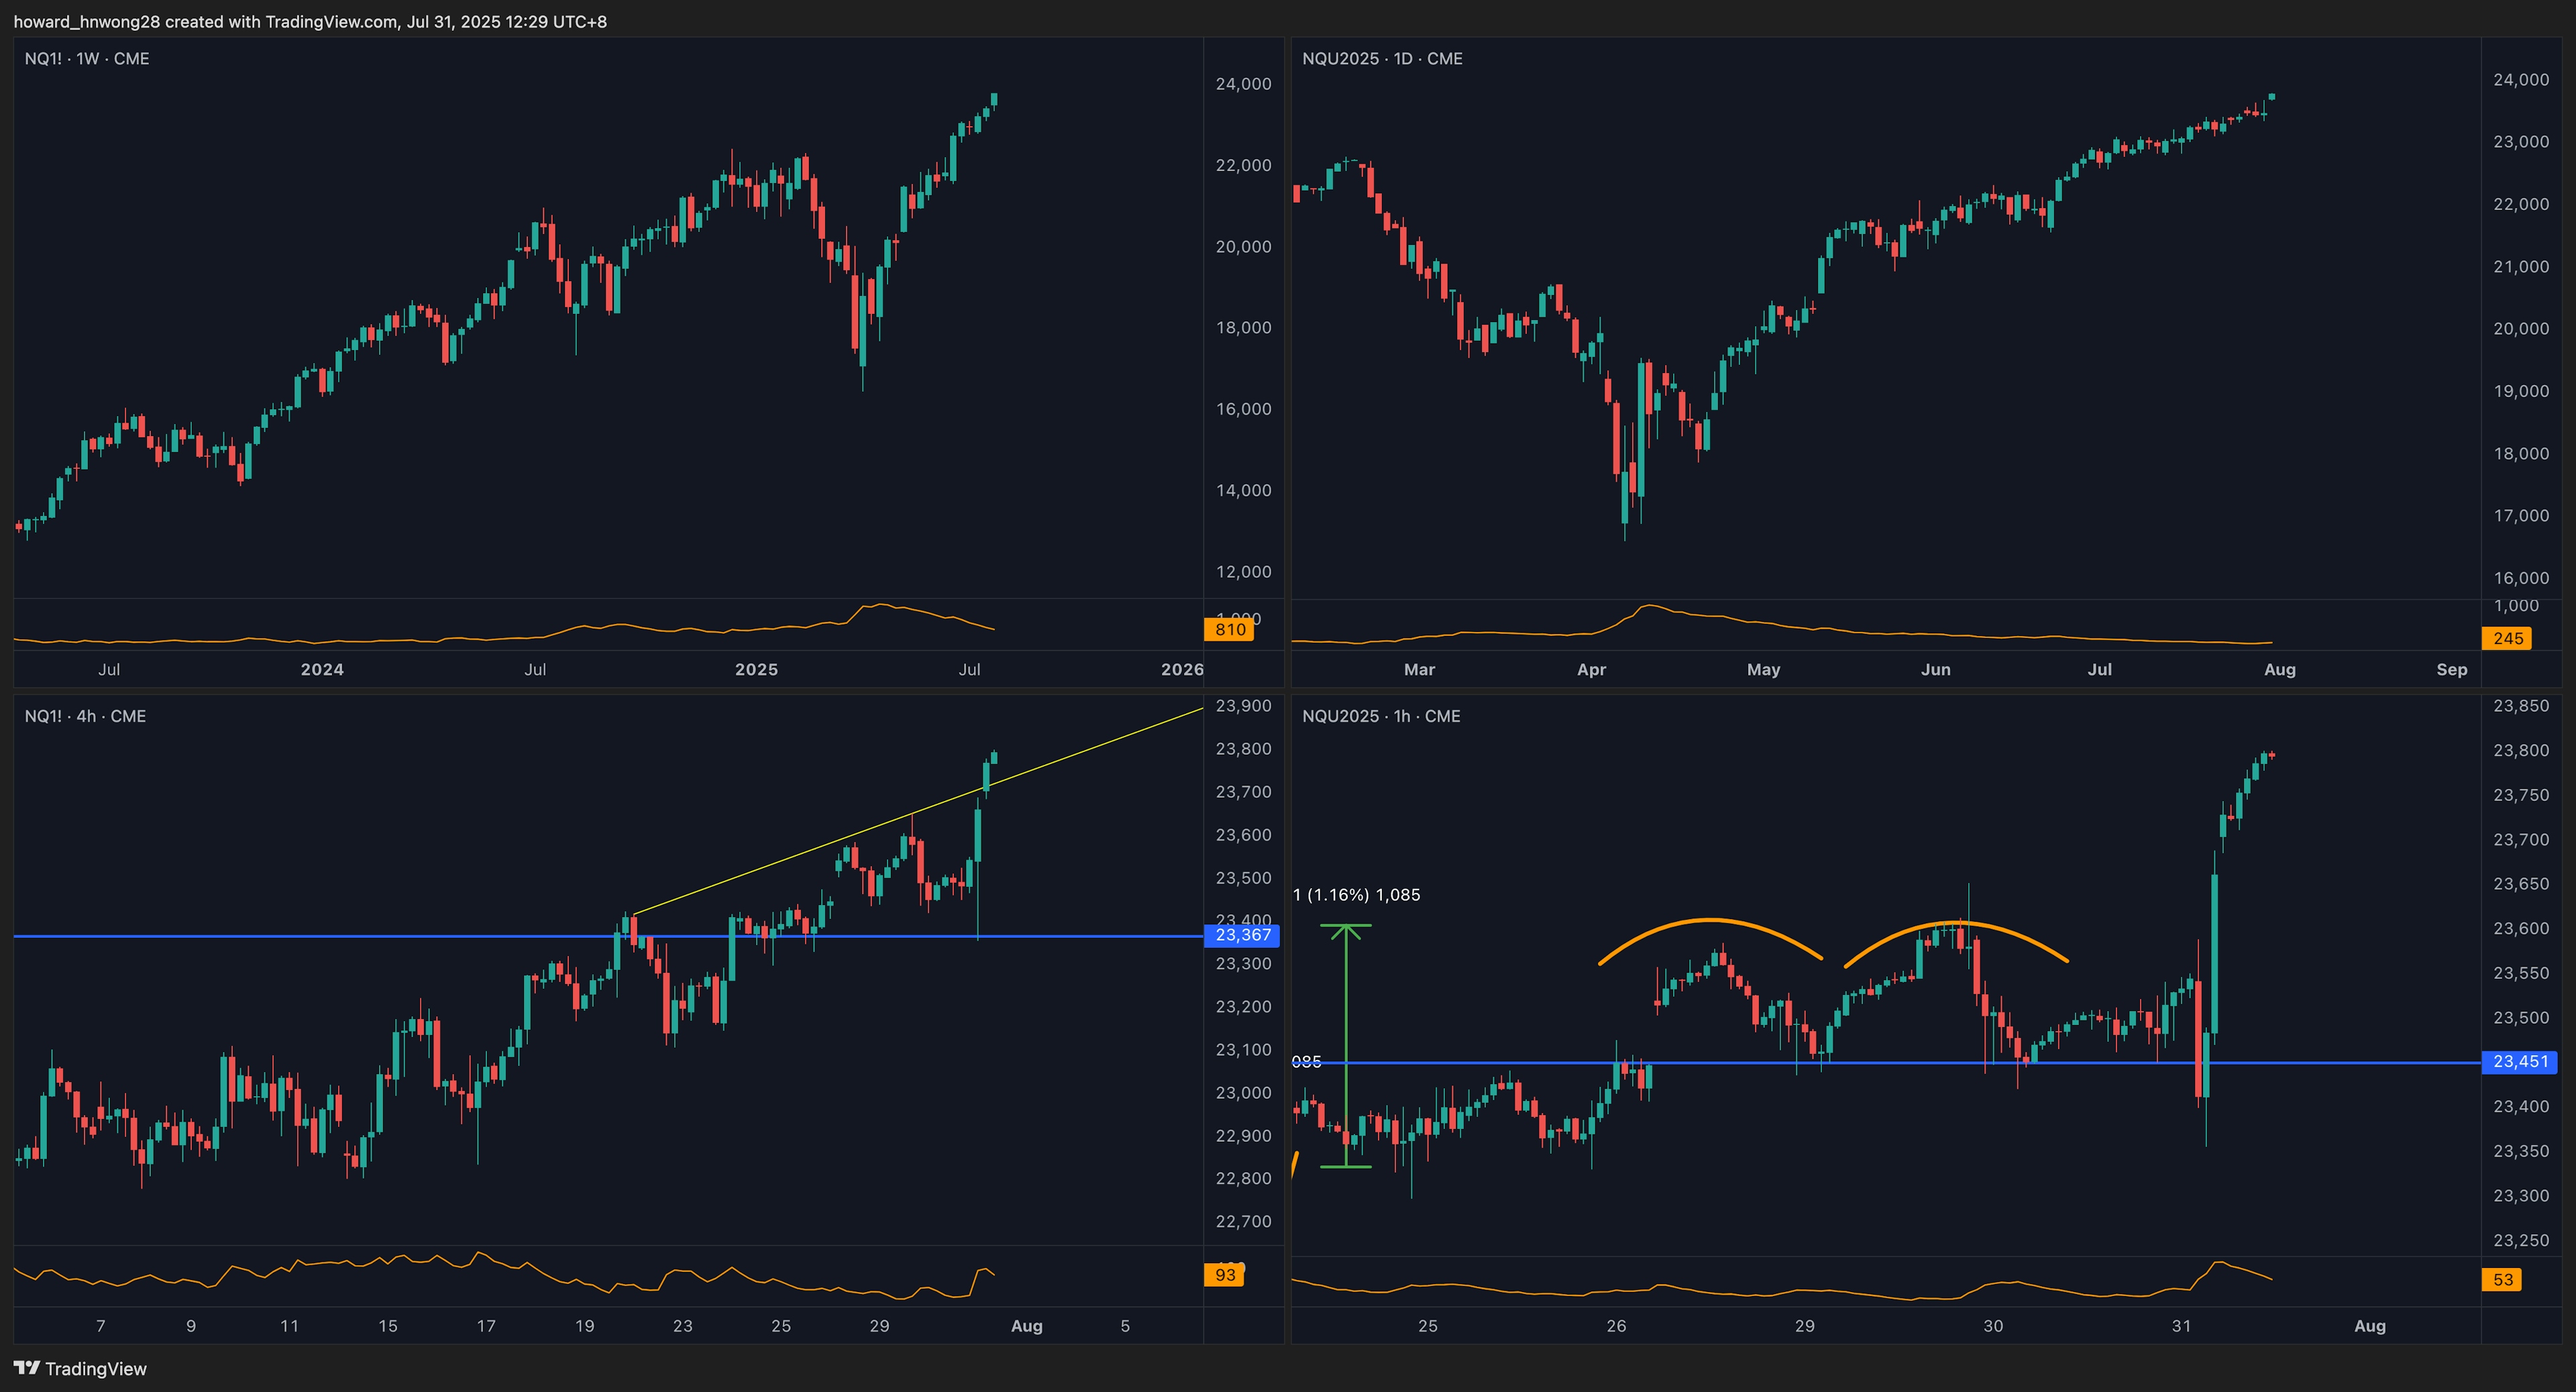
Task: Click '2026' on the weekly time axis
Action: pos(1182,669)
